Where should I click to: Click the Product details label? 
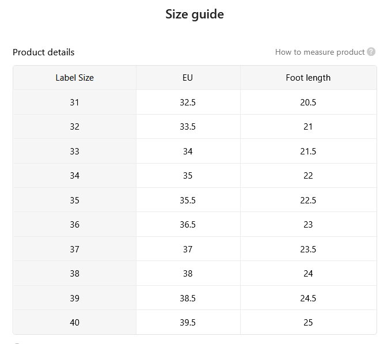tap(44, 52)
